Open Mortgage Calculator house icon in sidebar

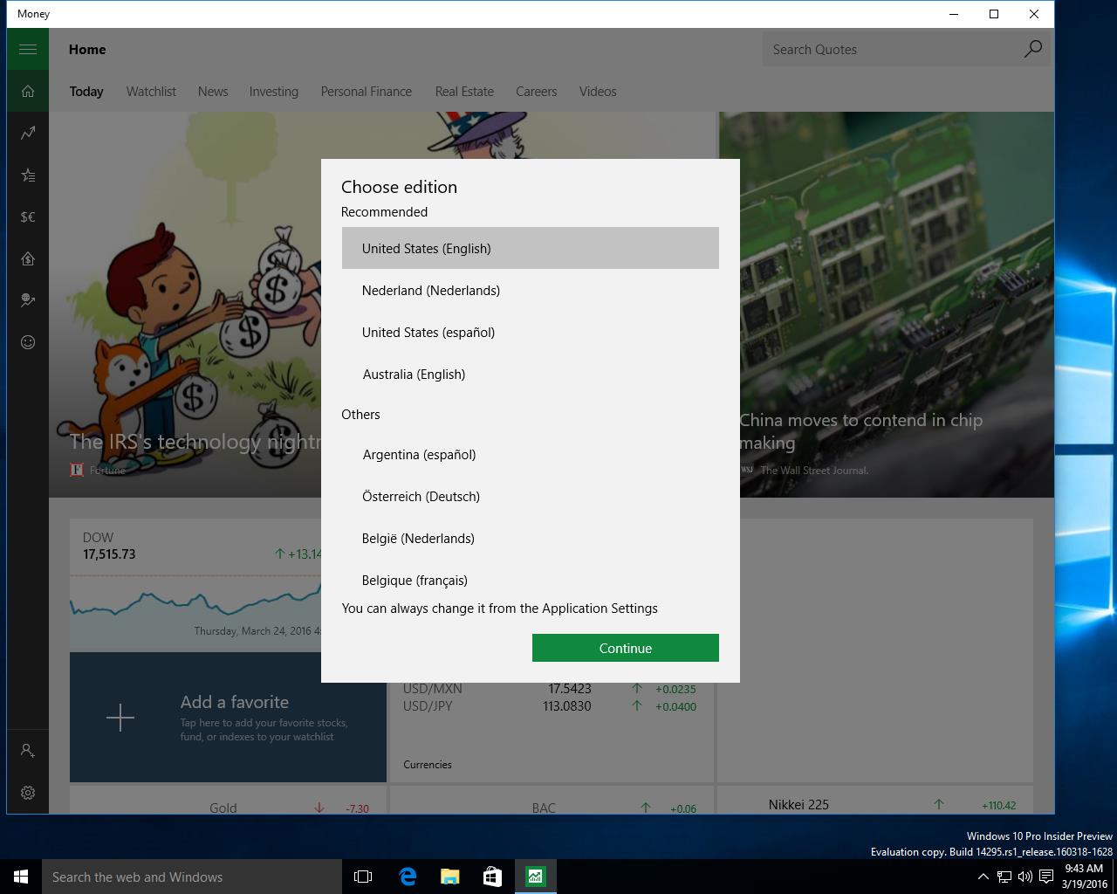coord(28,258)
